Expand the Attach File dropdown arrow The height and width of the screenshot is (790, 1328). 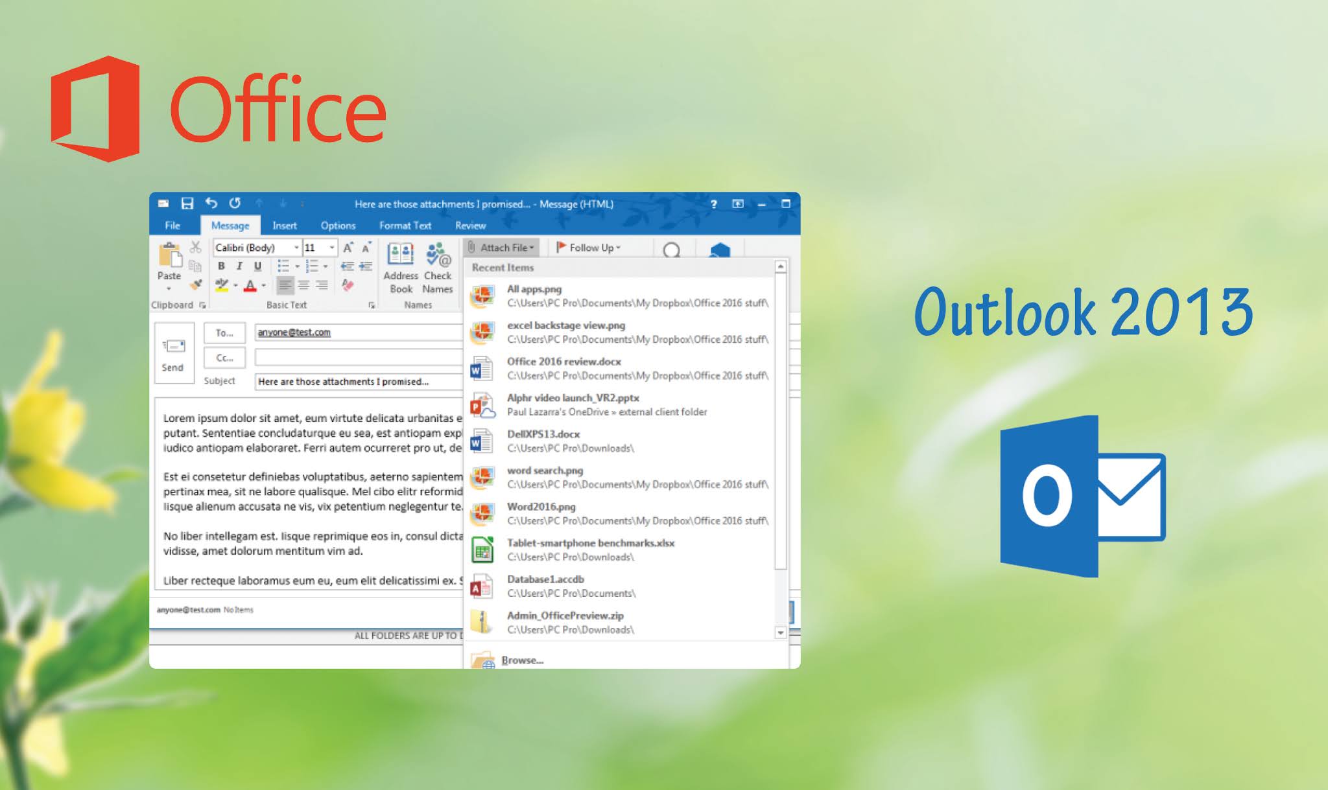[x=536, y=248]
